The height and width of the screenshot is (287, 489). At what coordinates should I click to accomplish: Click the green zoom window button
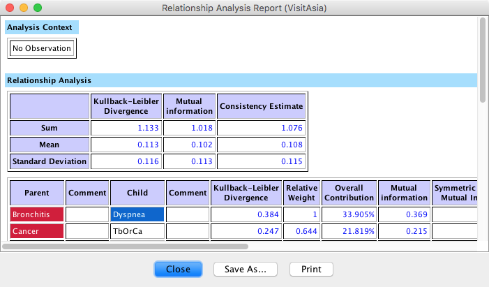(38, 9)
